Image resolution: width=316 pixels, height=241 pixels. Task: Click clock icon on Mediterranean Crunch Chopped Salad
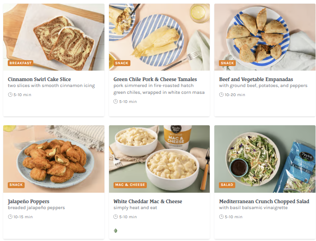coord(221,217)
